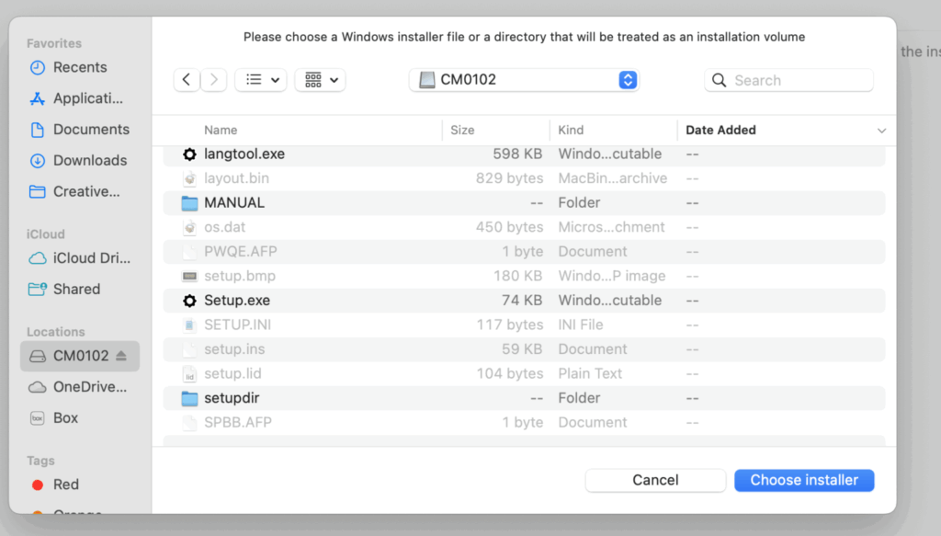
Task: Eject the CM0102 volume
Action: point(121,356)
